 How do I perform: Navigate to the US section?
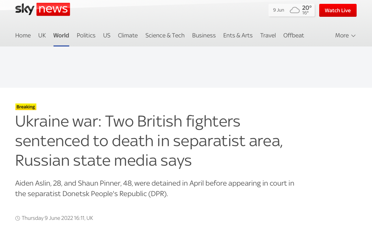pyautogui.click(x=107, y=36)
